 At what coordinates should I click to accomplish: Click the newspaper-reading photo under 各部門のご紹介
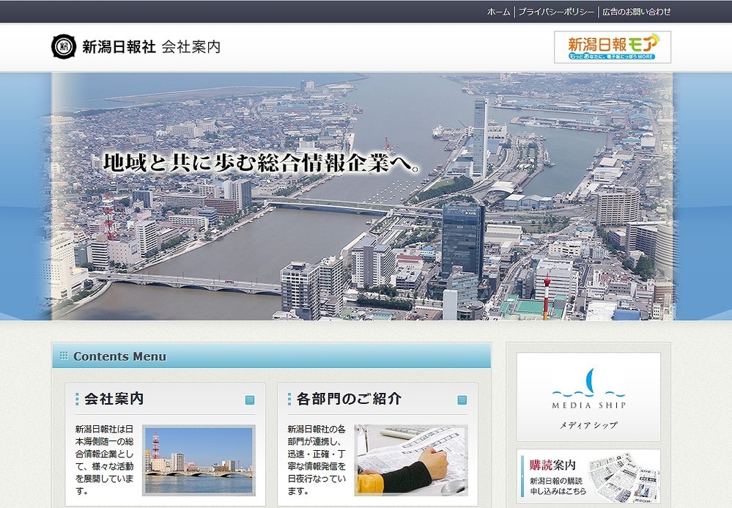point(411,460)
